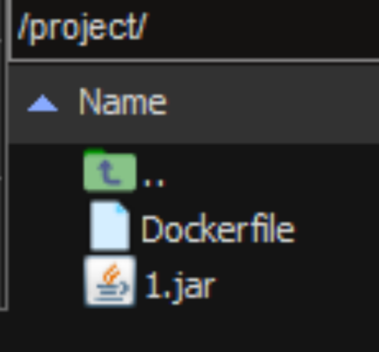Click the orange steam on the Java cup icon
Image resolution: width=379 pixels, height=352 pixels.
(112, 274)
